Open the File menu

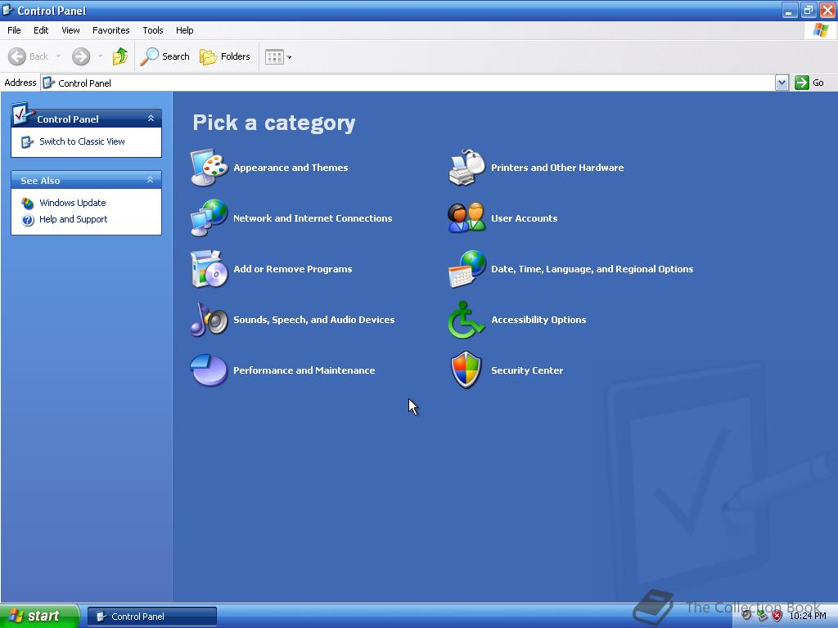pyautogui.click(x=14, y=30)
